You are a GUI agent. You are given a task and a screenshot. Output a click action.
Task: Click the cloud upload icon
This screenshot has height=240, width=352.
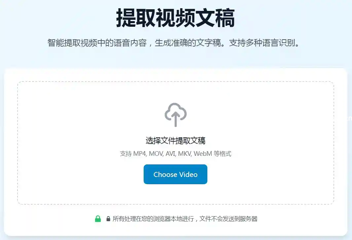pyautogui.click(x=176, y=115)
